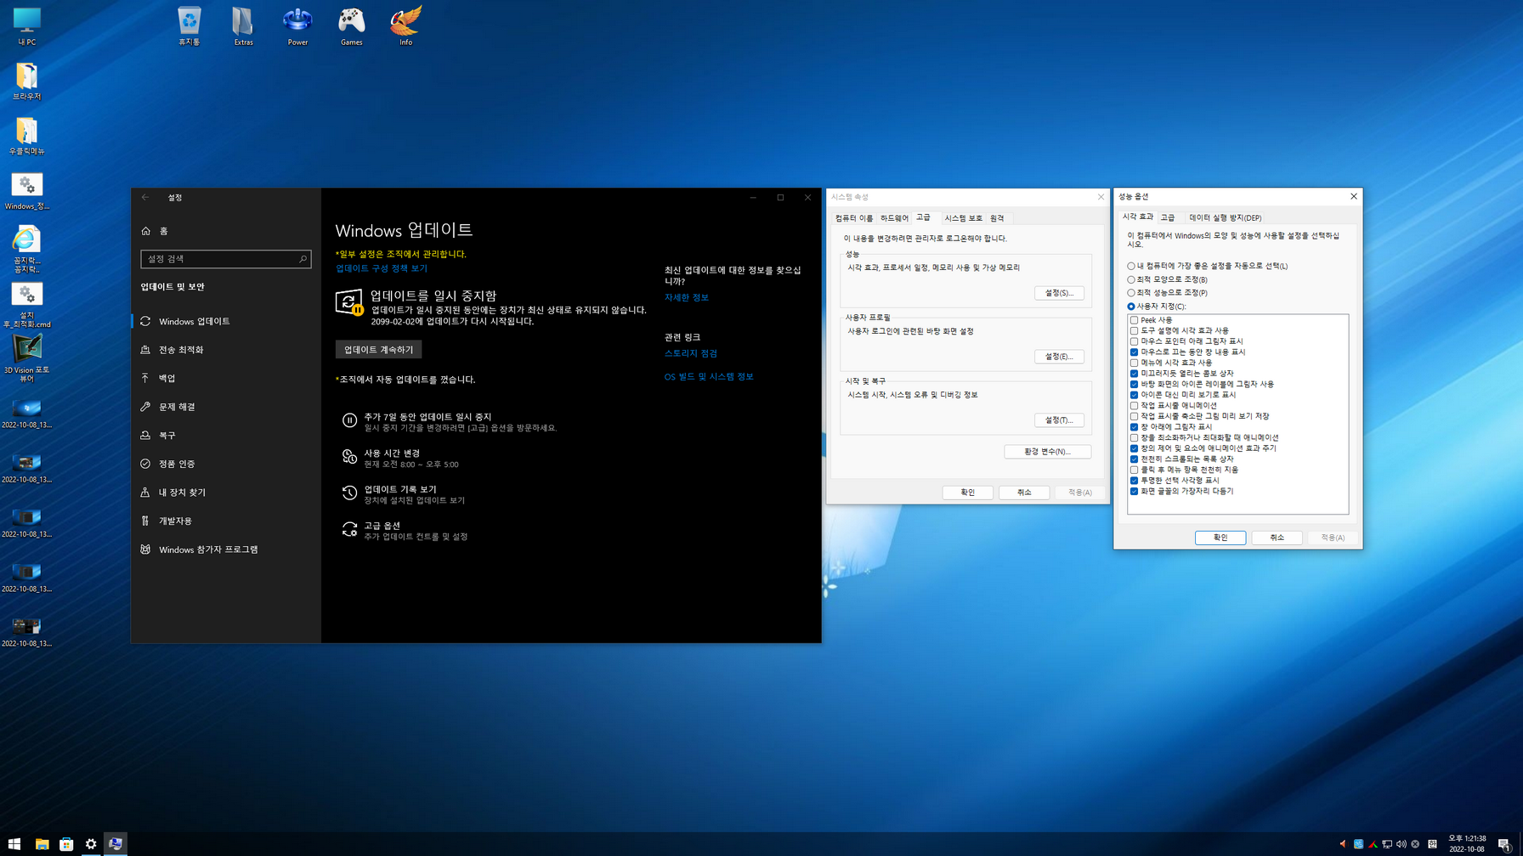Screen dimensions: 1523x856
Task: Enable 작업 표시줄 애니메이션 checkbox
Action: coord(1134,405)
